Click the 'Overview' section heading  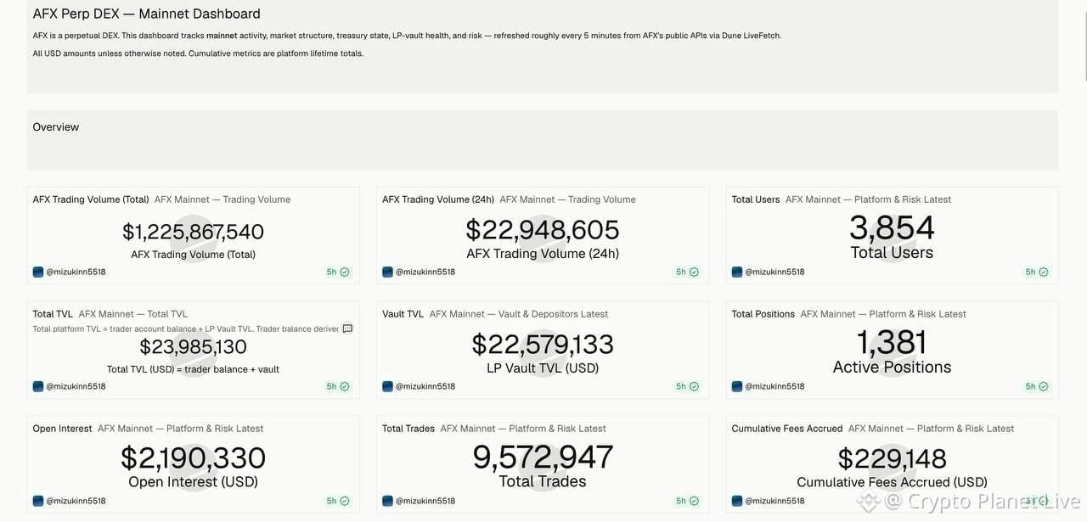pyautogui.click(x=56, y=127)
